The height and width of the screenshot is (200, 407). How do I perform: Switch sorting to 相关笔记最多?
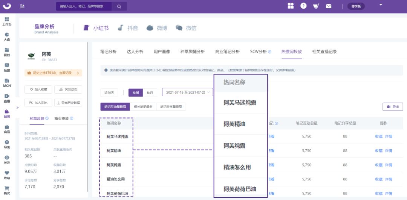pyautogui.click(x=143, y=107)
